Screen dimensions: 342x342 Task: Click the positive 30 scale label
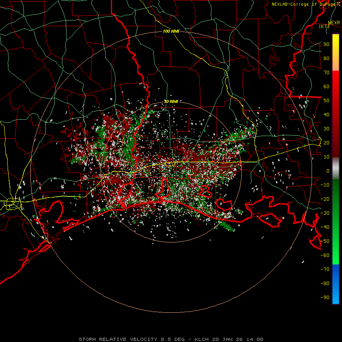point(326,129)
